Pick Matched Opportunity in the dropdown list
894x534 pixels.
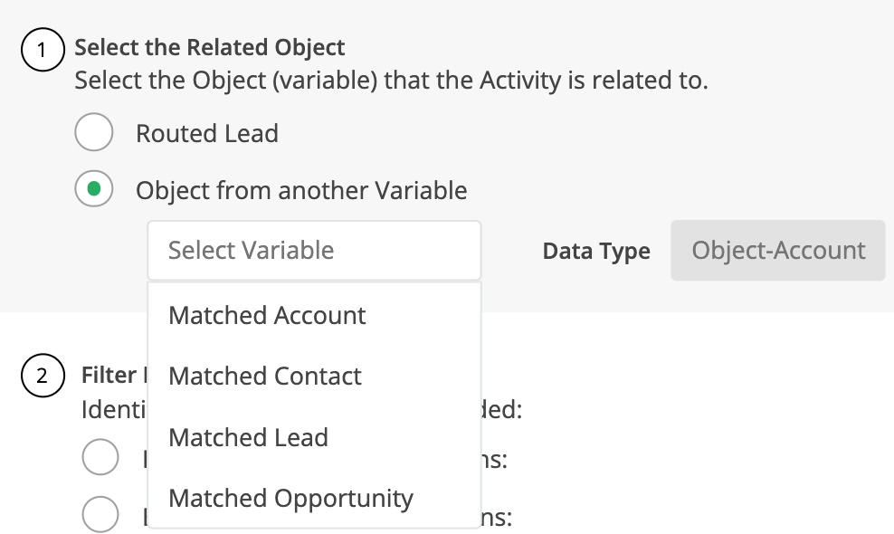pyautogui.click(x=290, y=498)
